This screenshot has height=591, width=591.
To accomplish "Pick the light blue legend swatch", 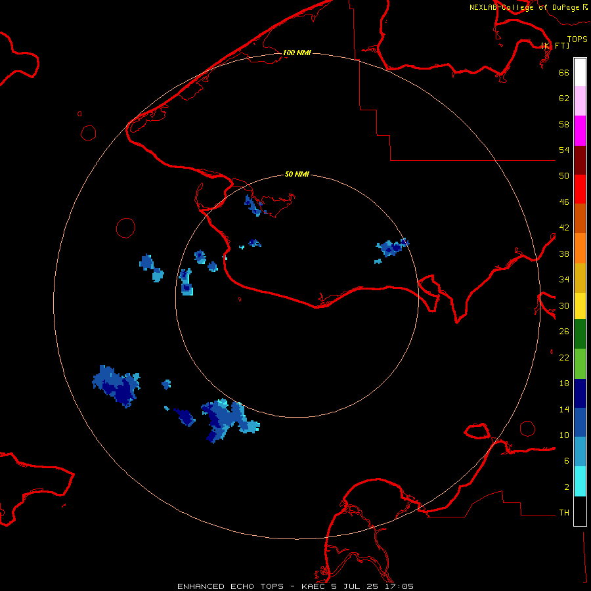I will (x=580, y=452).
